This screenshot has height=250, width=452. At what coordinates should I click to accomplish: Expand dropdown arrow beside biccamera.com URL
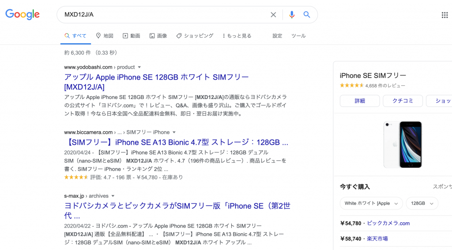(174, 132)
